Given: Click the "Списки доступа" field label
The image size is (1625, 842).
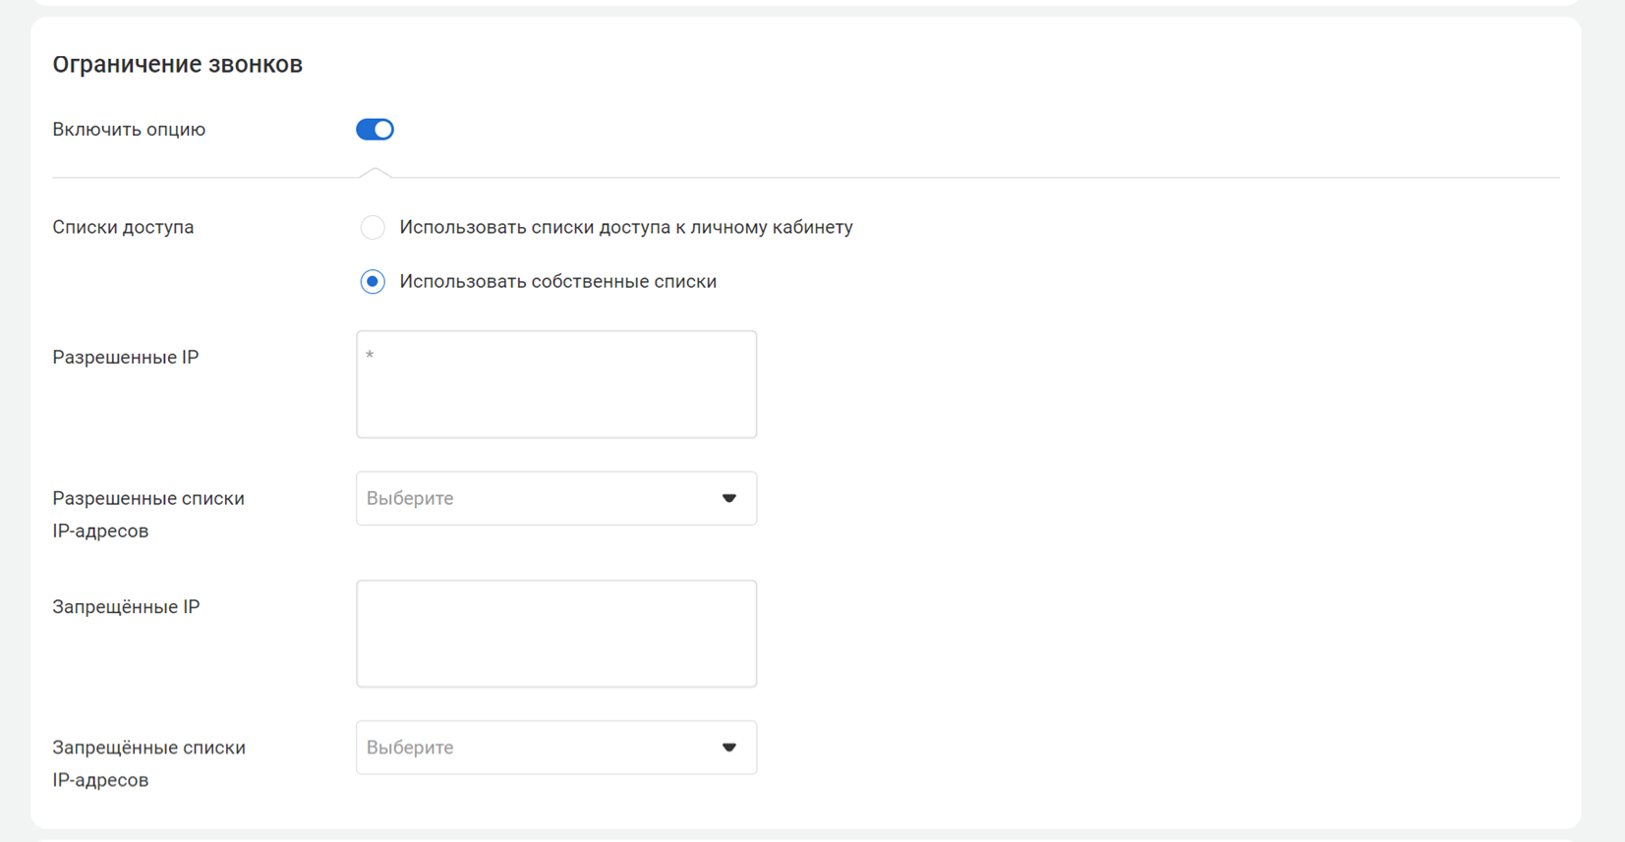Looking at the screenshot, I should pyautogui.click(x=123, y=227).
